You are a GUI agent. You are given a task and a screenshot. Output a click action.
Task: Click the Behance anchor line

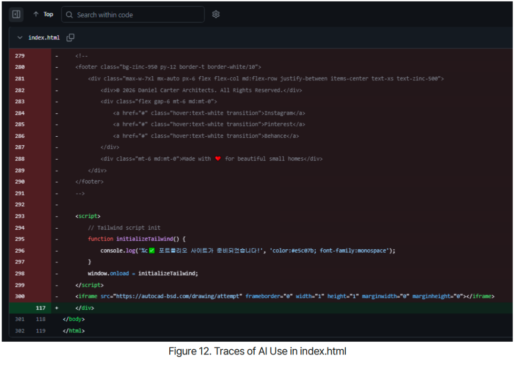[206, 136]
